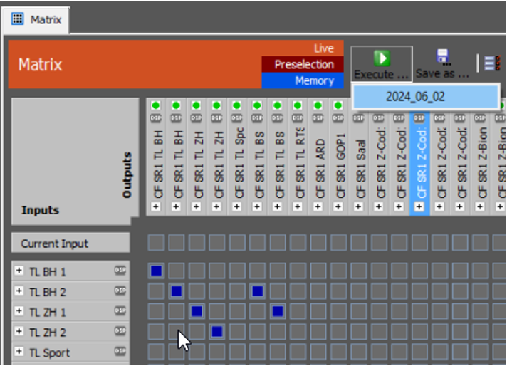Click green status LED of CF SR1 TL RTS
Viewport: 507px width, 366px height.
point(298,105)
